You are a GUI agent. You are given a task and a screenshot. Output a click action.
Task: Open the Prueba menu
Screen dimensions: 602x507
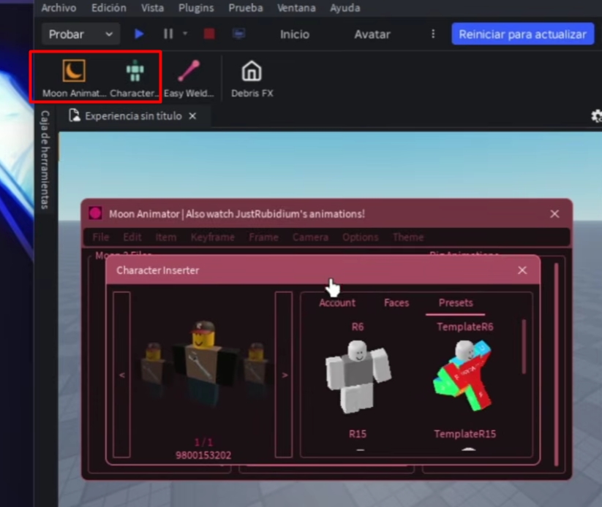click(246, 8)
